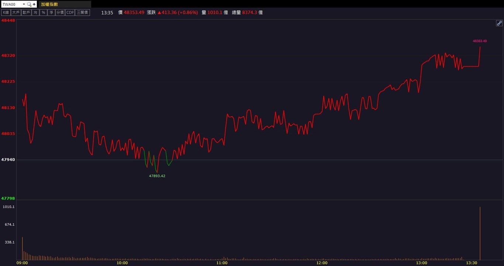Click the 1010.1 volume axis label
The image size is (504, 266).
coord(8,207)
